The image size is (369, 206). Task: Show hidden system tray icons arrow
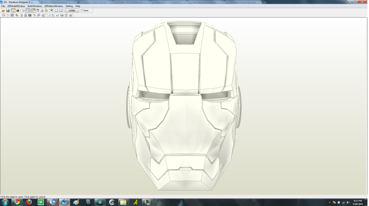329,202
